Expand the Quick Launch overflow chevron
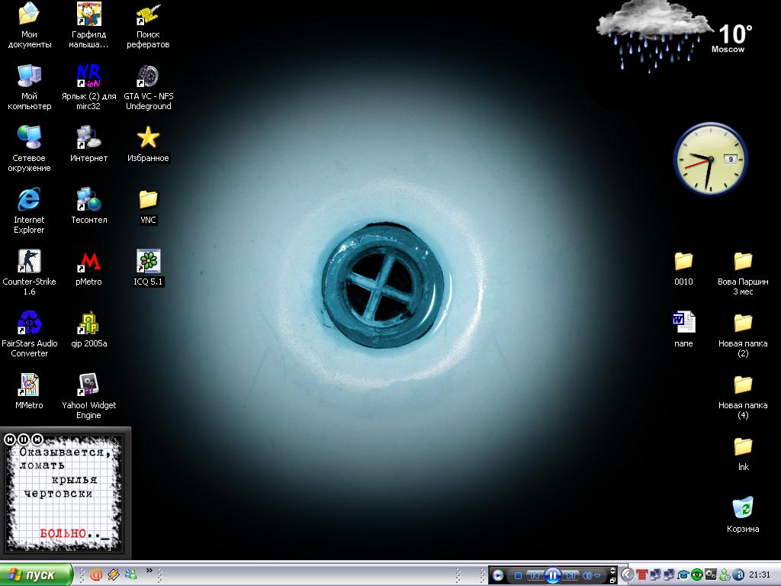This screenshot has width=781, height=586. click(x=149, y=570)
